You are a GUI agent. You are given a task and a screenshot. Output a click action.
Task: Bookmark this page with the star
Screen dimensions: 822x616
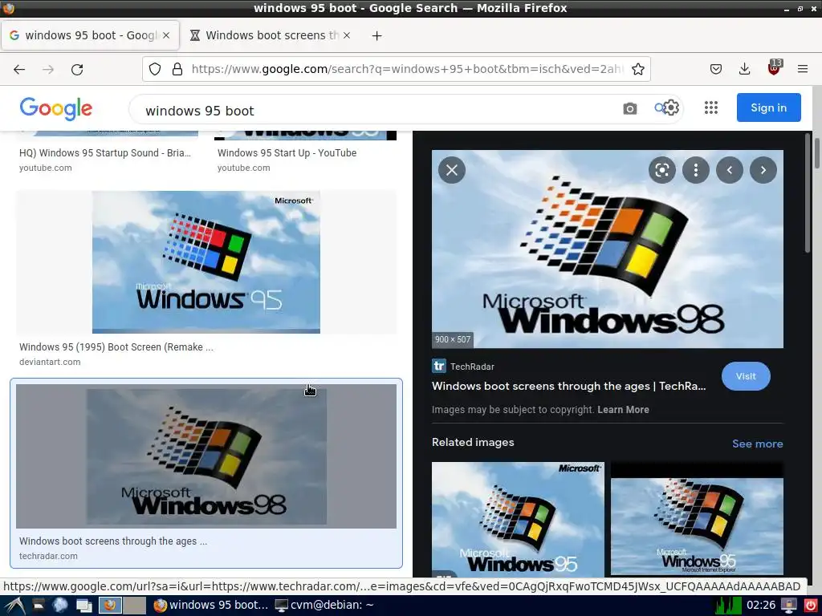[638, 69]
